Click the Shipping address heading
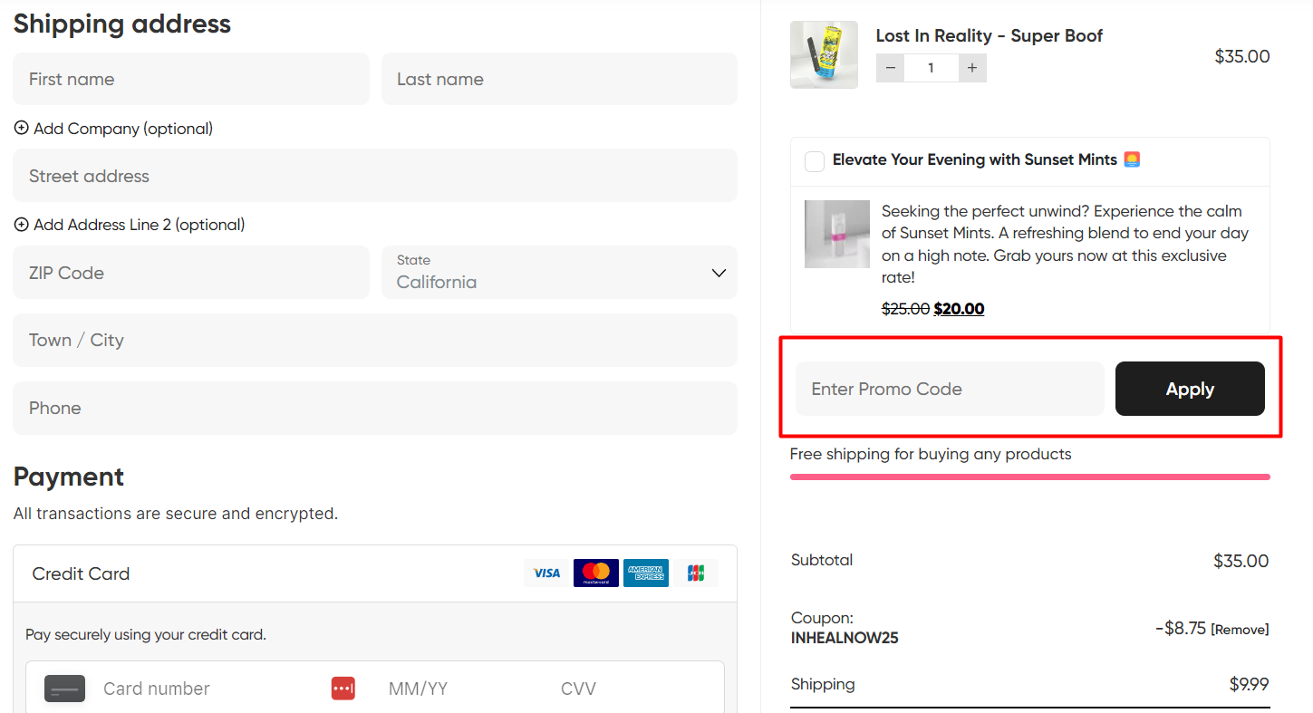The image size is (1313, 713). pos(122,24)
